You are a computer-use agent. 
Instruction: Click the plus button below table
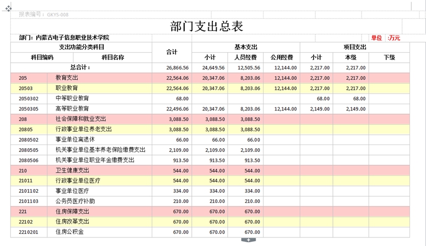coord(247,241)
